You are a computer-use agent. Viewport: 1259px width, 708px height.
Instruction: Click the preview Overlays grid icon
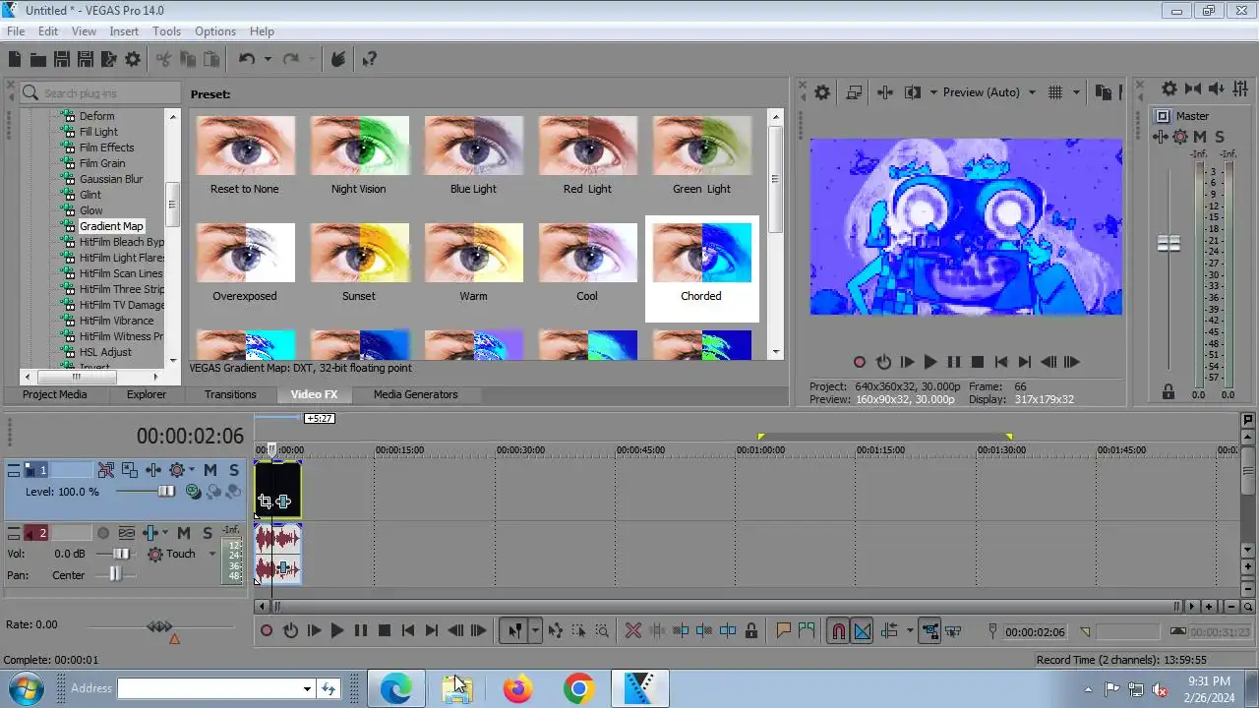[1055, 92]
